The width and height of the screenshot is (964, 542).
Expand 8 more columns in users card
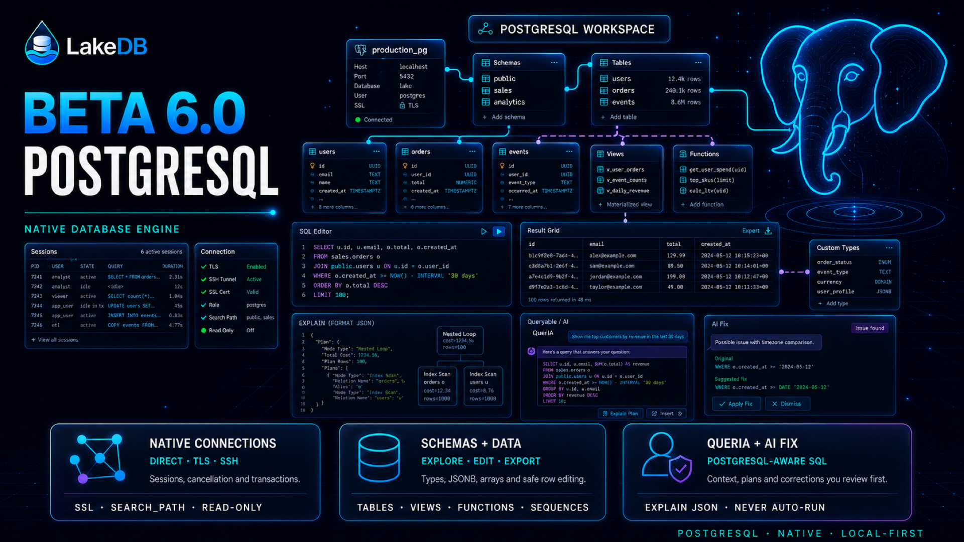point(334,207)
